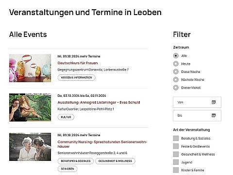Open Deutschkurs für Frauen event link
Image resolution: width=233 pixels, height=175 pixels.
tap(78, 63)
